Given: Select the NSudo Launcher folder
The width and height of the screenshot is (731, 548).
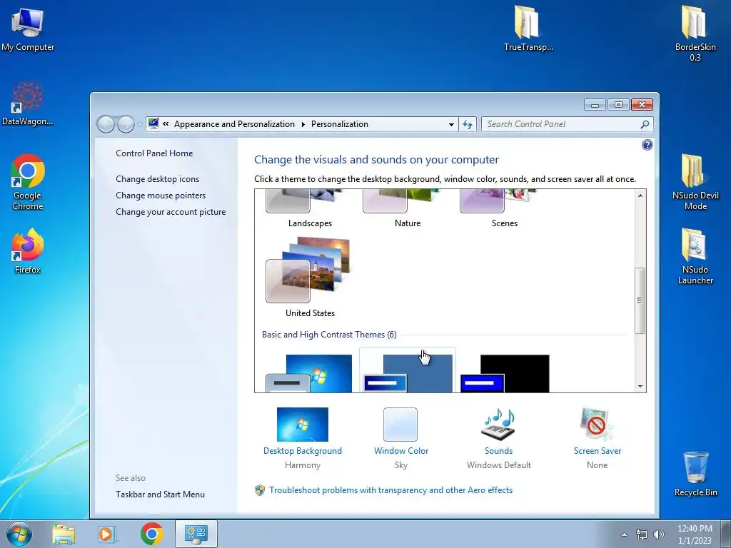Looking at the screenshot, I should click(x=695, y=256).
